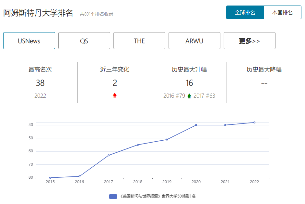Select the USNews ranking source
The width and height of the screenshot is (305, 204).
(x=29, y=41)
